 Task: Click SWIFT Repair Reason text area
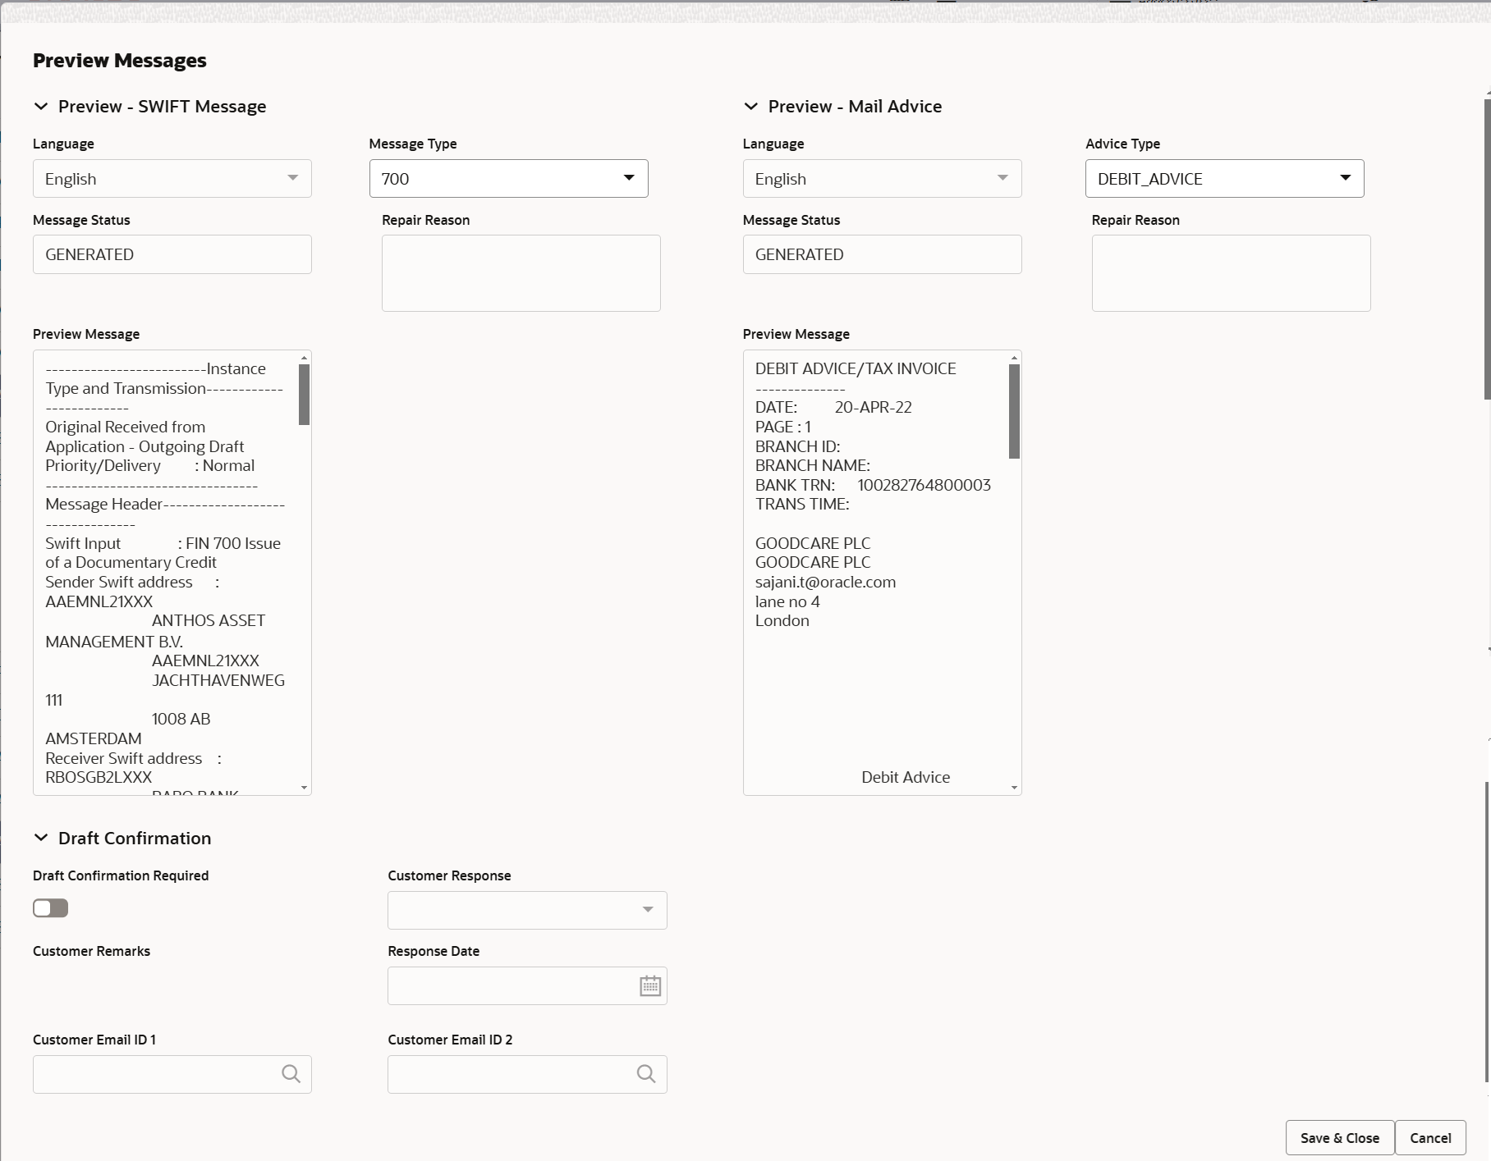(x=521, y=273)
